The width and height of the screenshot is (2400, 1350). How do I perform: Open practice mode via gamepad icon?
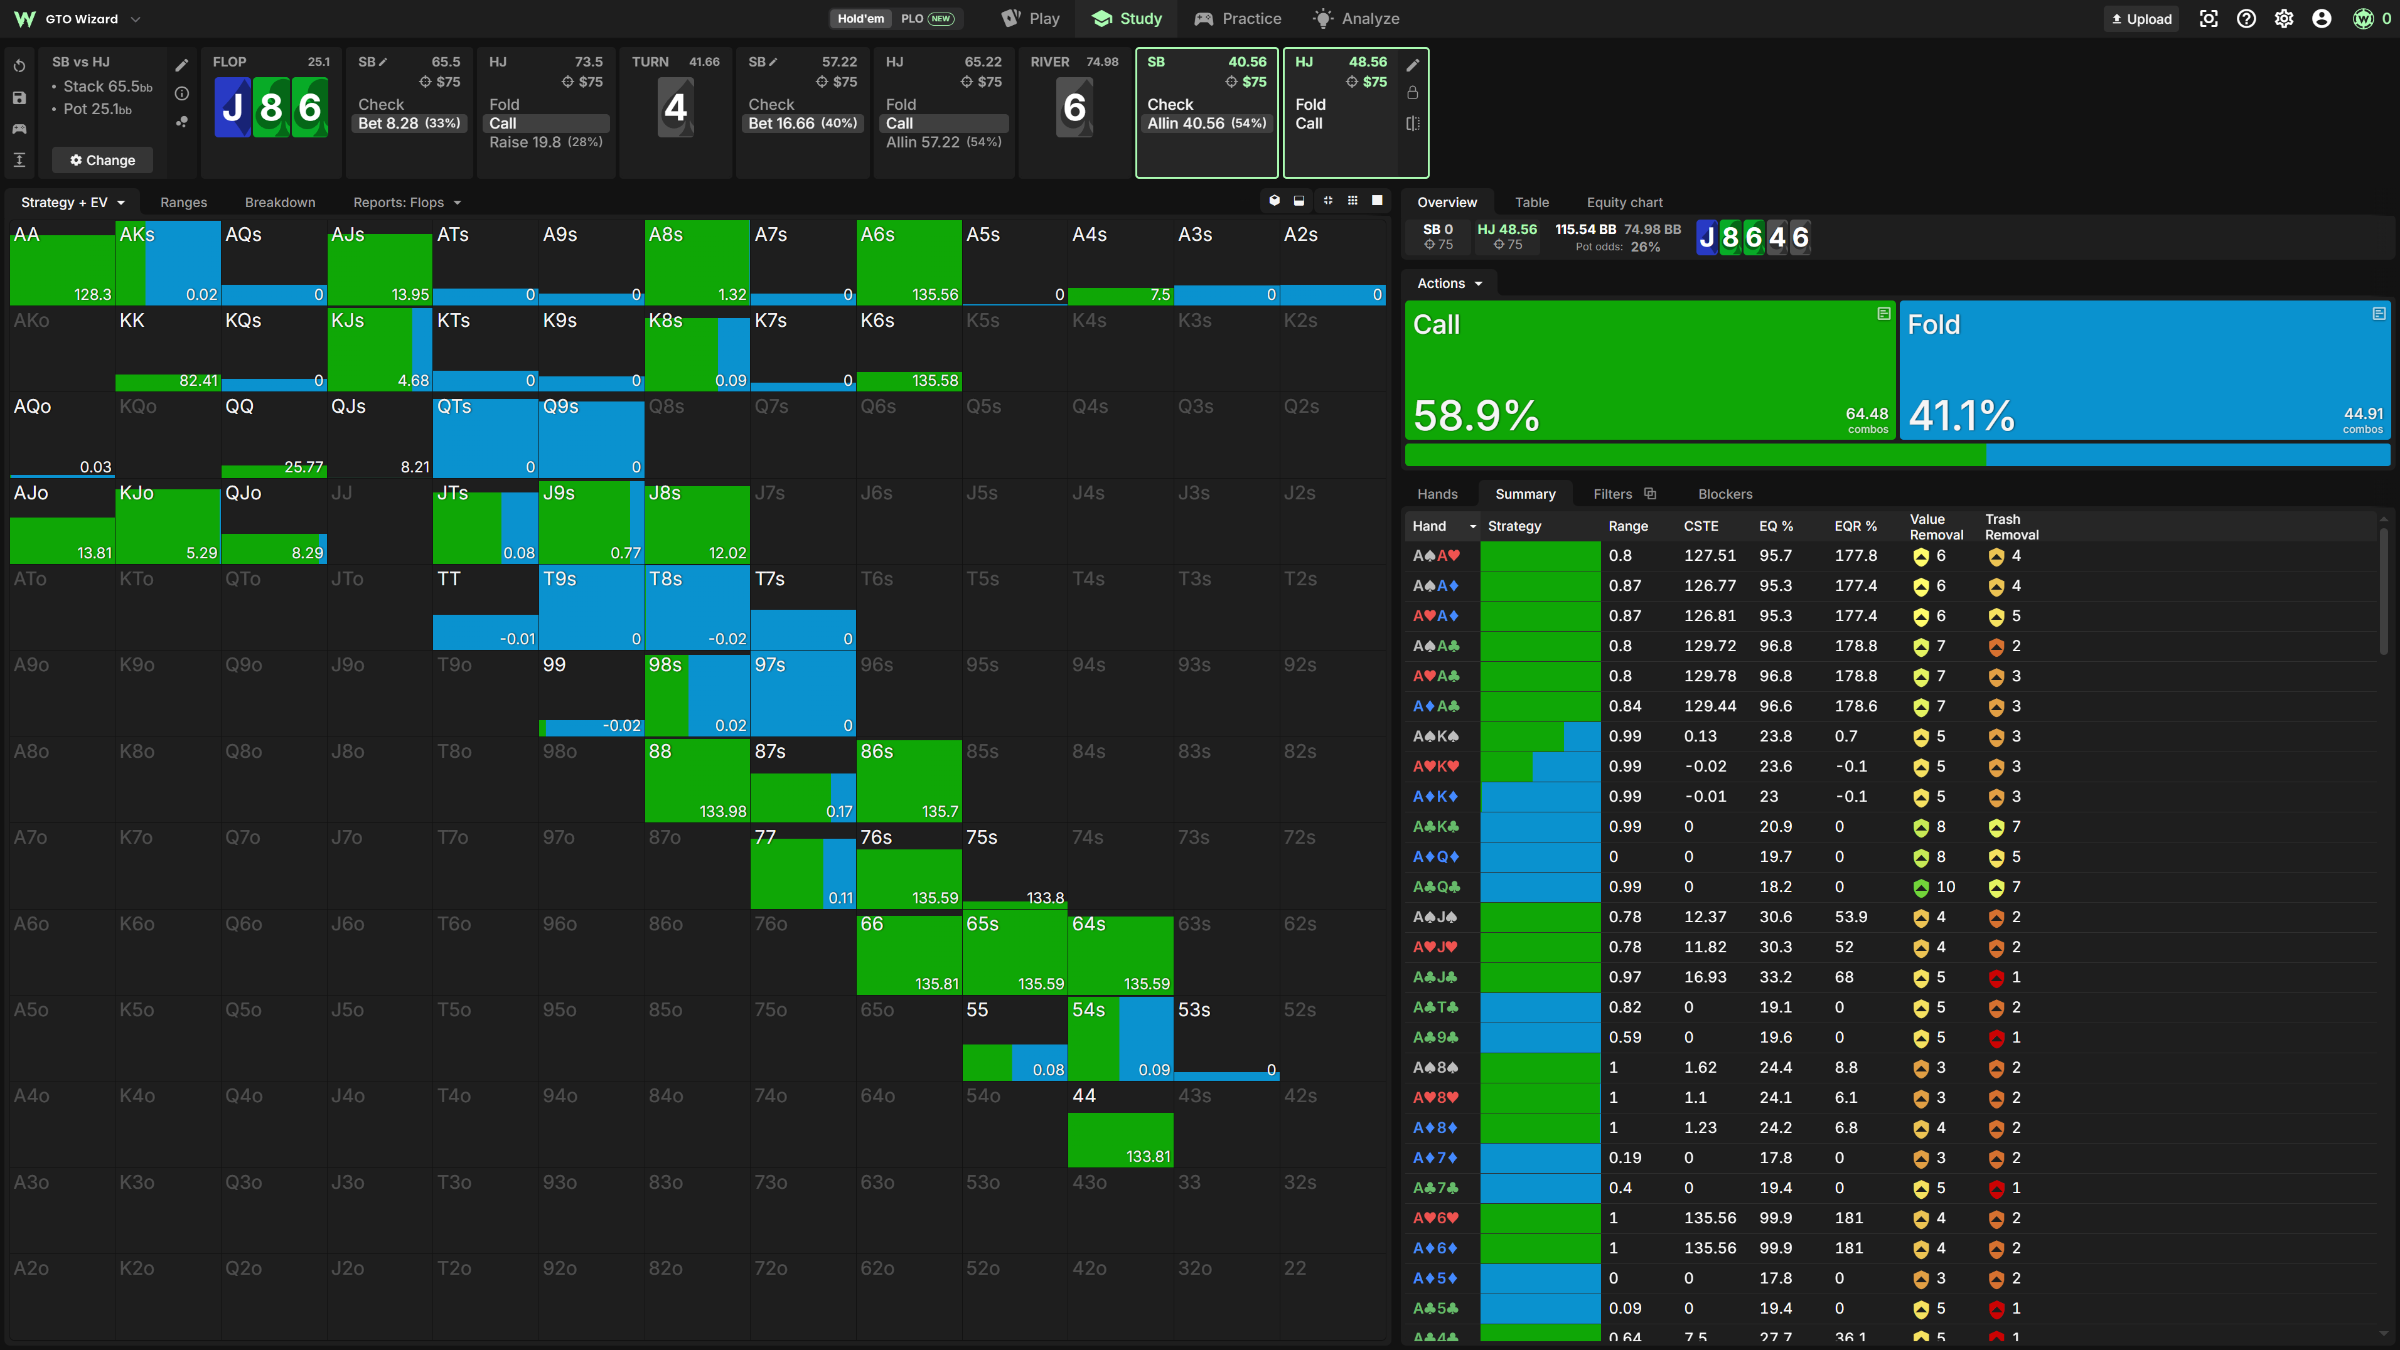pyautogui.click(x=19, y=129)
